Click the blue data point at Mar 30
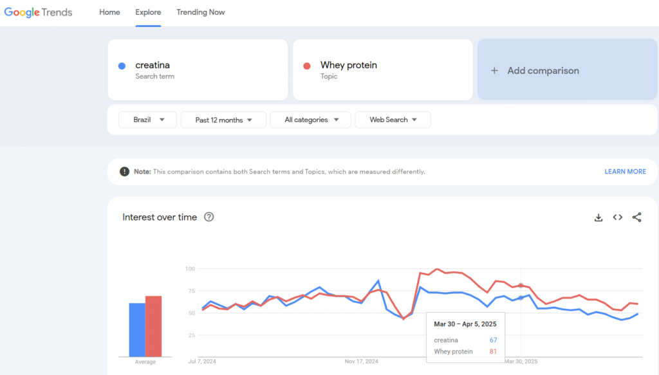659x375 pixels. [x=521, y=298]
